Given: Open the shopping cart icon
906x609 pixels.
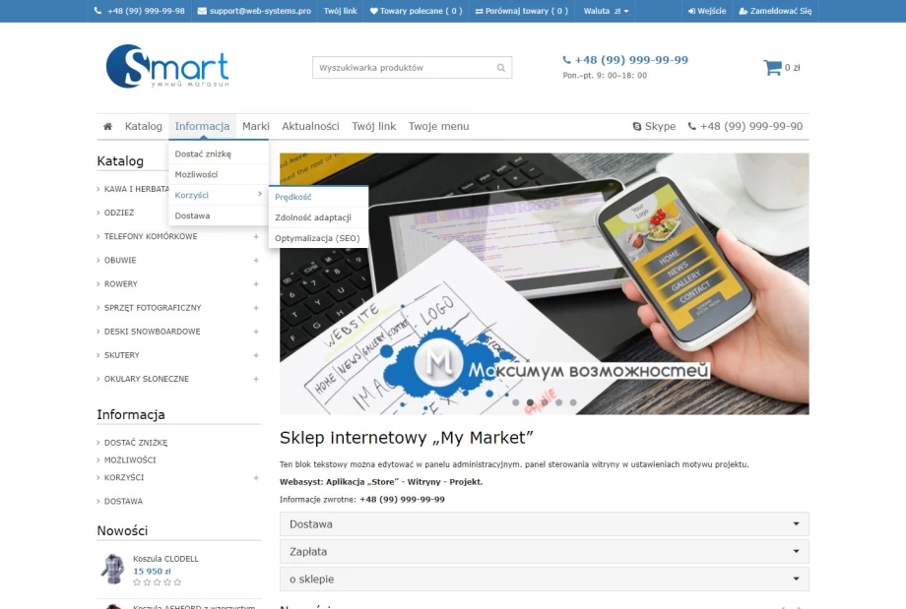Looking at the screenshot, I should pos(772,68).
